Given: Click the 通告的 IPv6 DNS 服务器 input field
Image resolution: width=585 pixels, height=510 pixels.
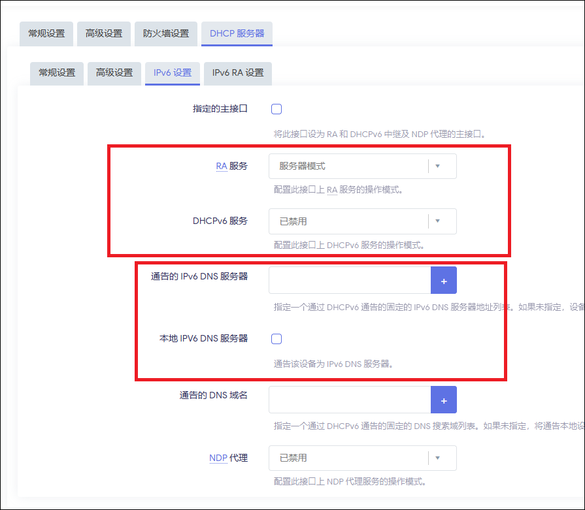Looking at the screenshot, I should click(349, 281).
